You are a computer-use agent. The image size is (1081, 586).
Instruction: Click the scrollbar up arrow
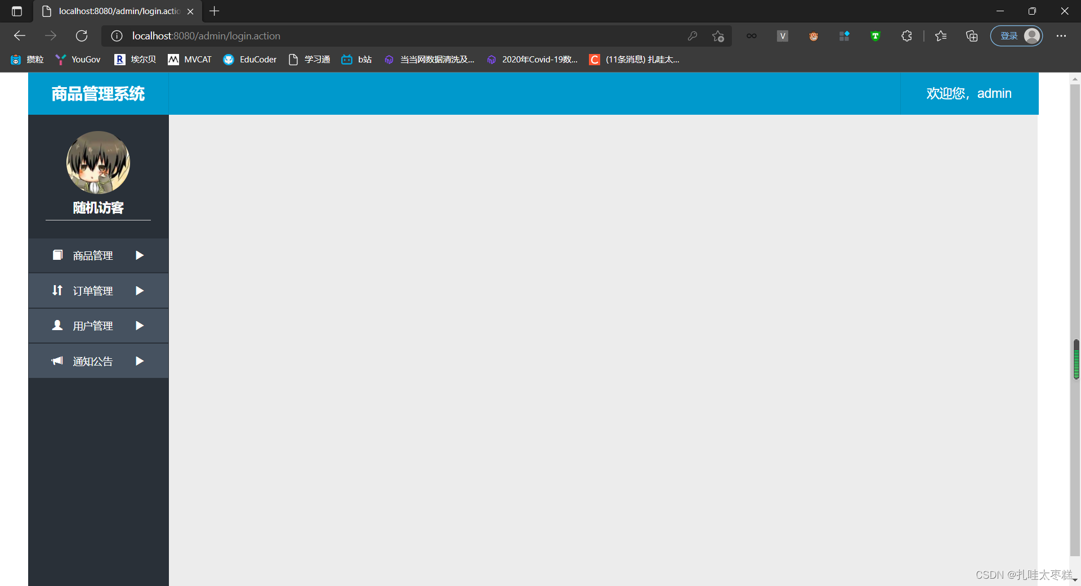pyautogui.click(x=1075, y=79)
